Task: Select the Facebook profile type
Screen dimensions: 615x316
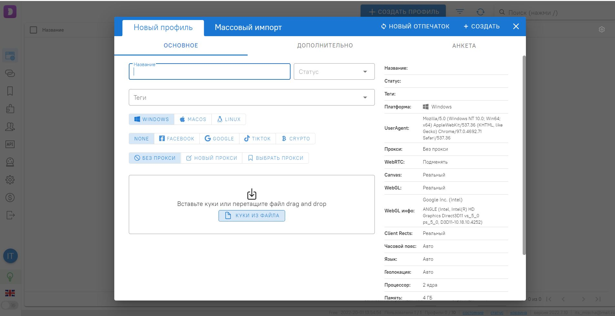Action: [177, 138]
